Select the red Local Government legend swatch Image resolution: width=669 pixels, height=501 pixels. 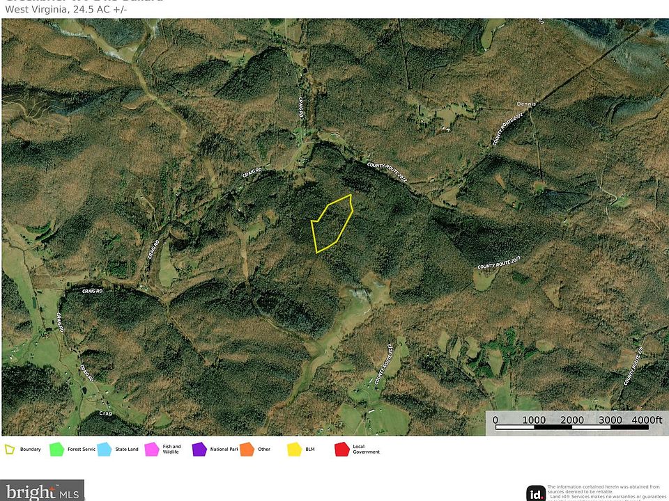pos(342,450)
